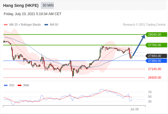
Task: Click the red 9MA legend swatch
Action: click(19, 85)
